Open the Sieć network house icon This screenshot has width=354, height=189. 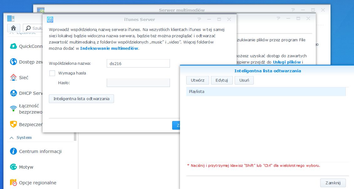13,78
